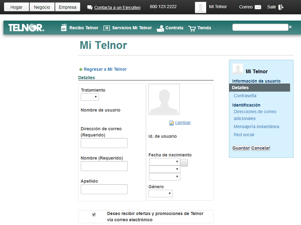Select the Negocio tab
This screenshot has height=225, width=301.
click(x=42, y=7)
